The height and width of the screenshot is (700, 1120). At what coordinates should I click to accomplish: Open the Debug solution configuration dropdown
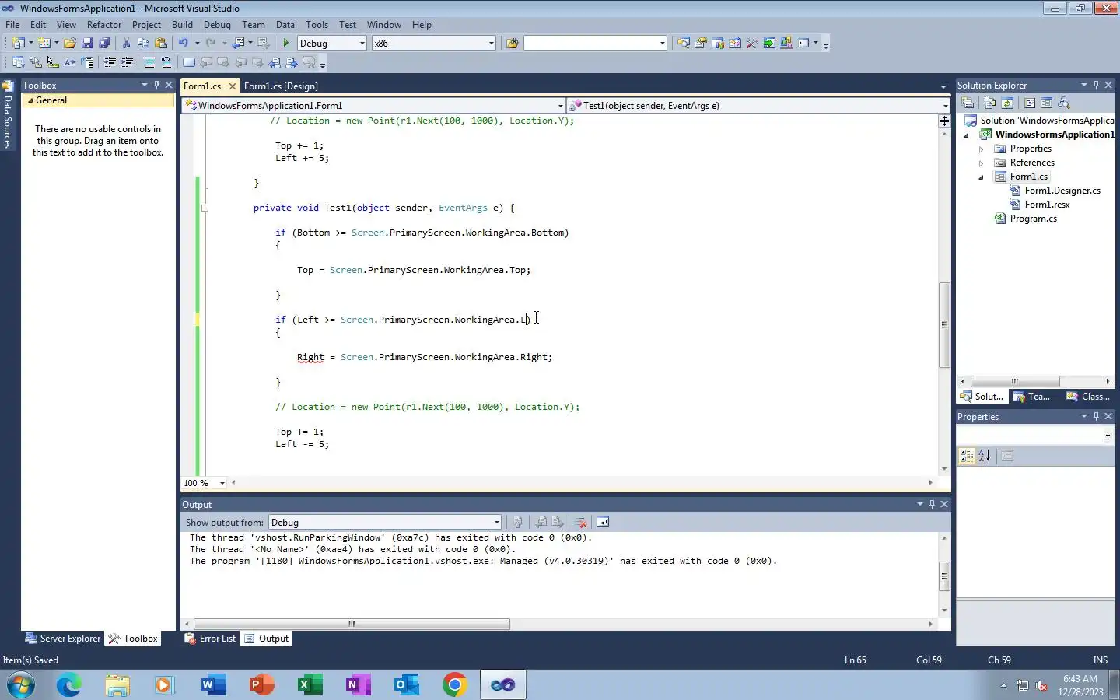pyautogui.click(x=362, y=43)
